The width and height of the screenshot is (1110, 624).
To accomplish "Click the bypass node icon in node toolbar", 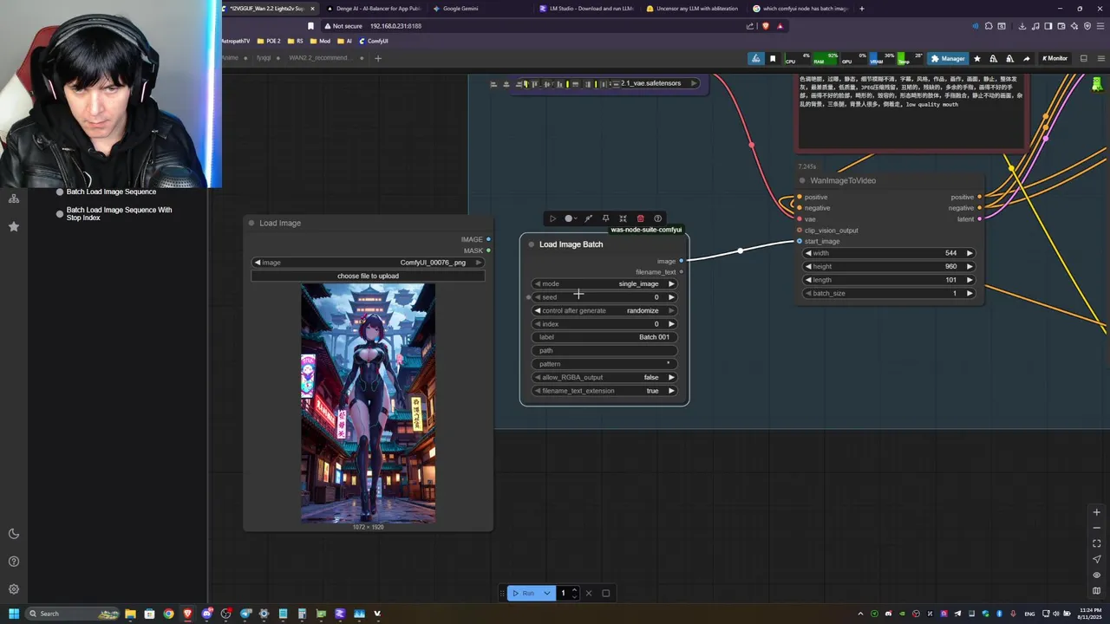I will pyautogui.click(x=588, y=218).
